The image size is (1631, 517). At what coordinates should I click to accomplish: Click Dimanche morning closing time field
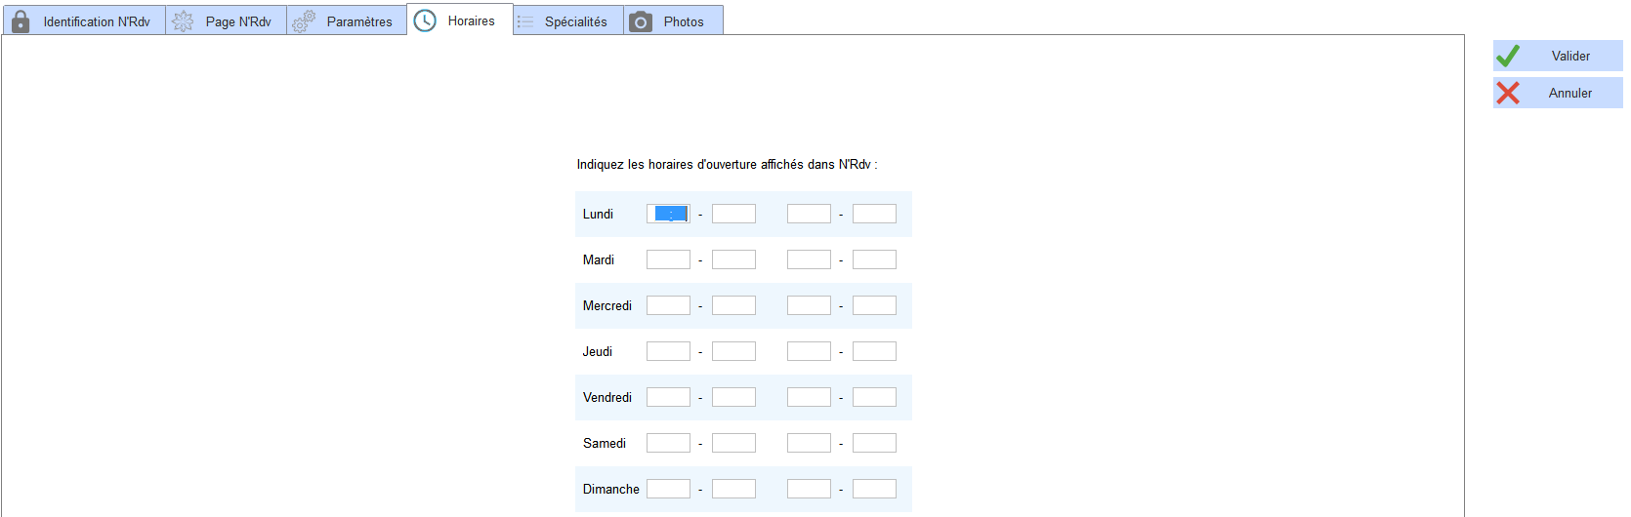pos(733,489)
